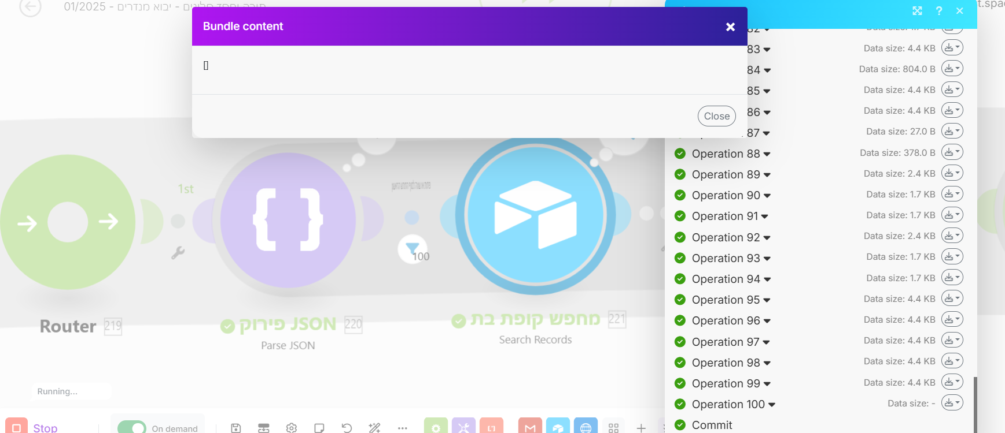1005x433 pixels.
Task: Click the wrench icon beside the Router
Action: point(178,252)
